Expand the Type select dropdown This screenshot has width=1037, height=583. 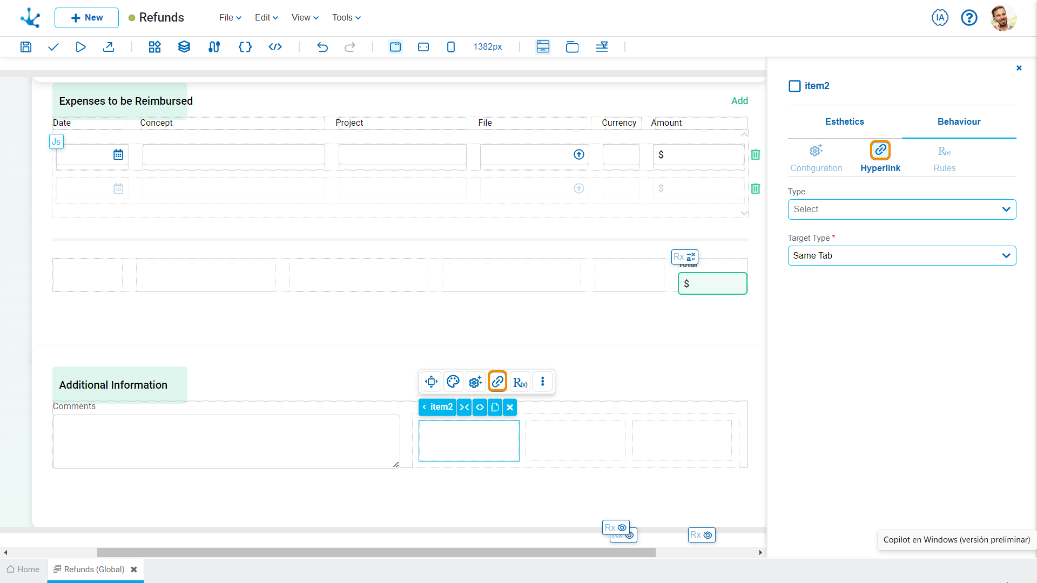pos(901,209)
